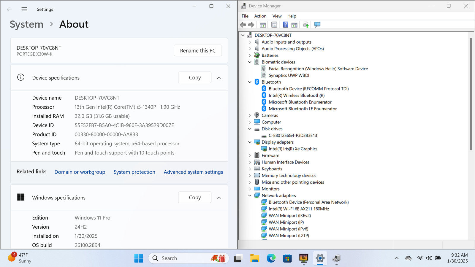Open Microsoft Edge from the taskbar
The height and width of the screenshot is (267, 475).
pos(271,258)
